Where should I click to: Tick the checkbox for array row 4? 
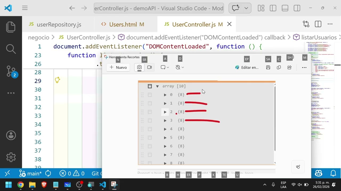pyautogui.click(x=150, y=129)
